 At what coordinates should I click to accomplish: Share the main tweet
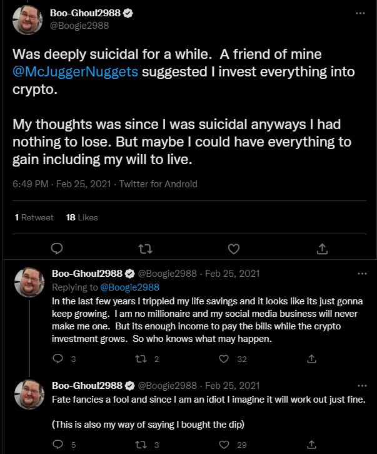(323, 249)
